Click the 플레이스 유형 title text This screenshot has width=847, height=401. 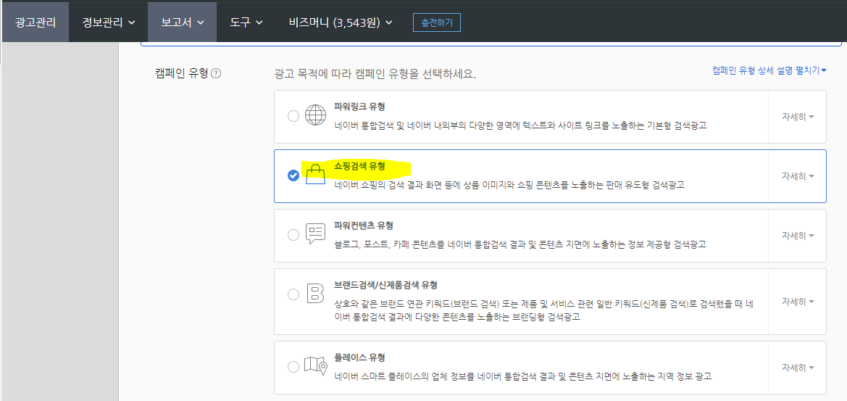click(x=360, y=357)
